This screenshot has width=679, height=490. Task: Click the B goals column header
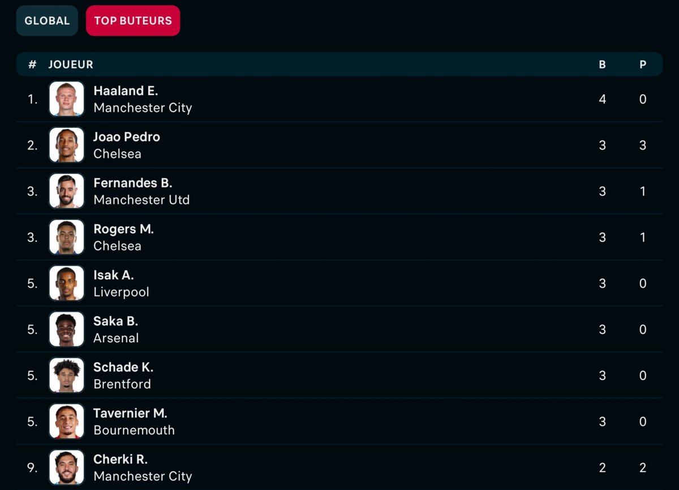(x=602, y=65)
